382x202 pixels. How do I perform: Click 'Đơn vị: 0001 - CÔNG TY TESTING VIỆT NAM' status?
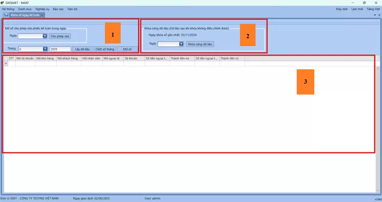(29, 199)
